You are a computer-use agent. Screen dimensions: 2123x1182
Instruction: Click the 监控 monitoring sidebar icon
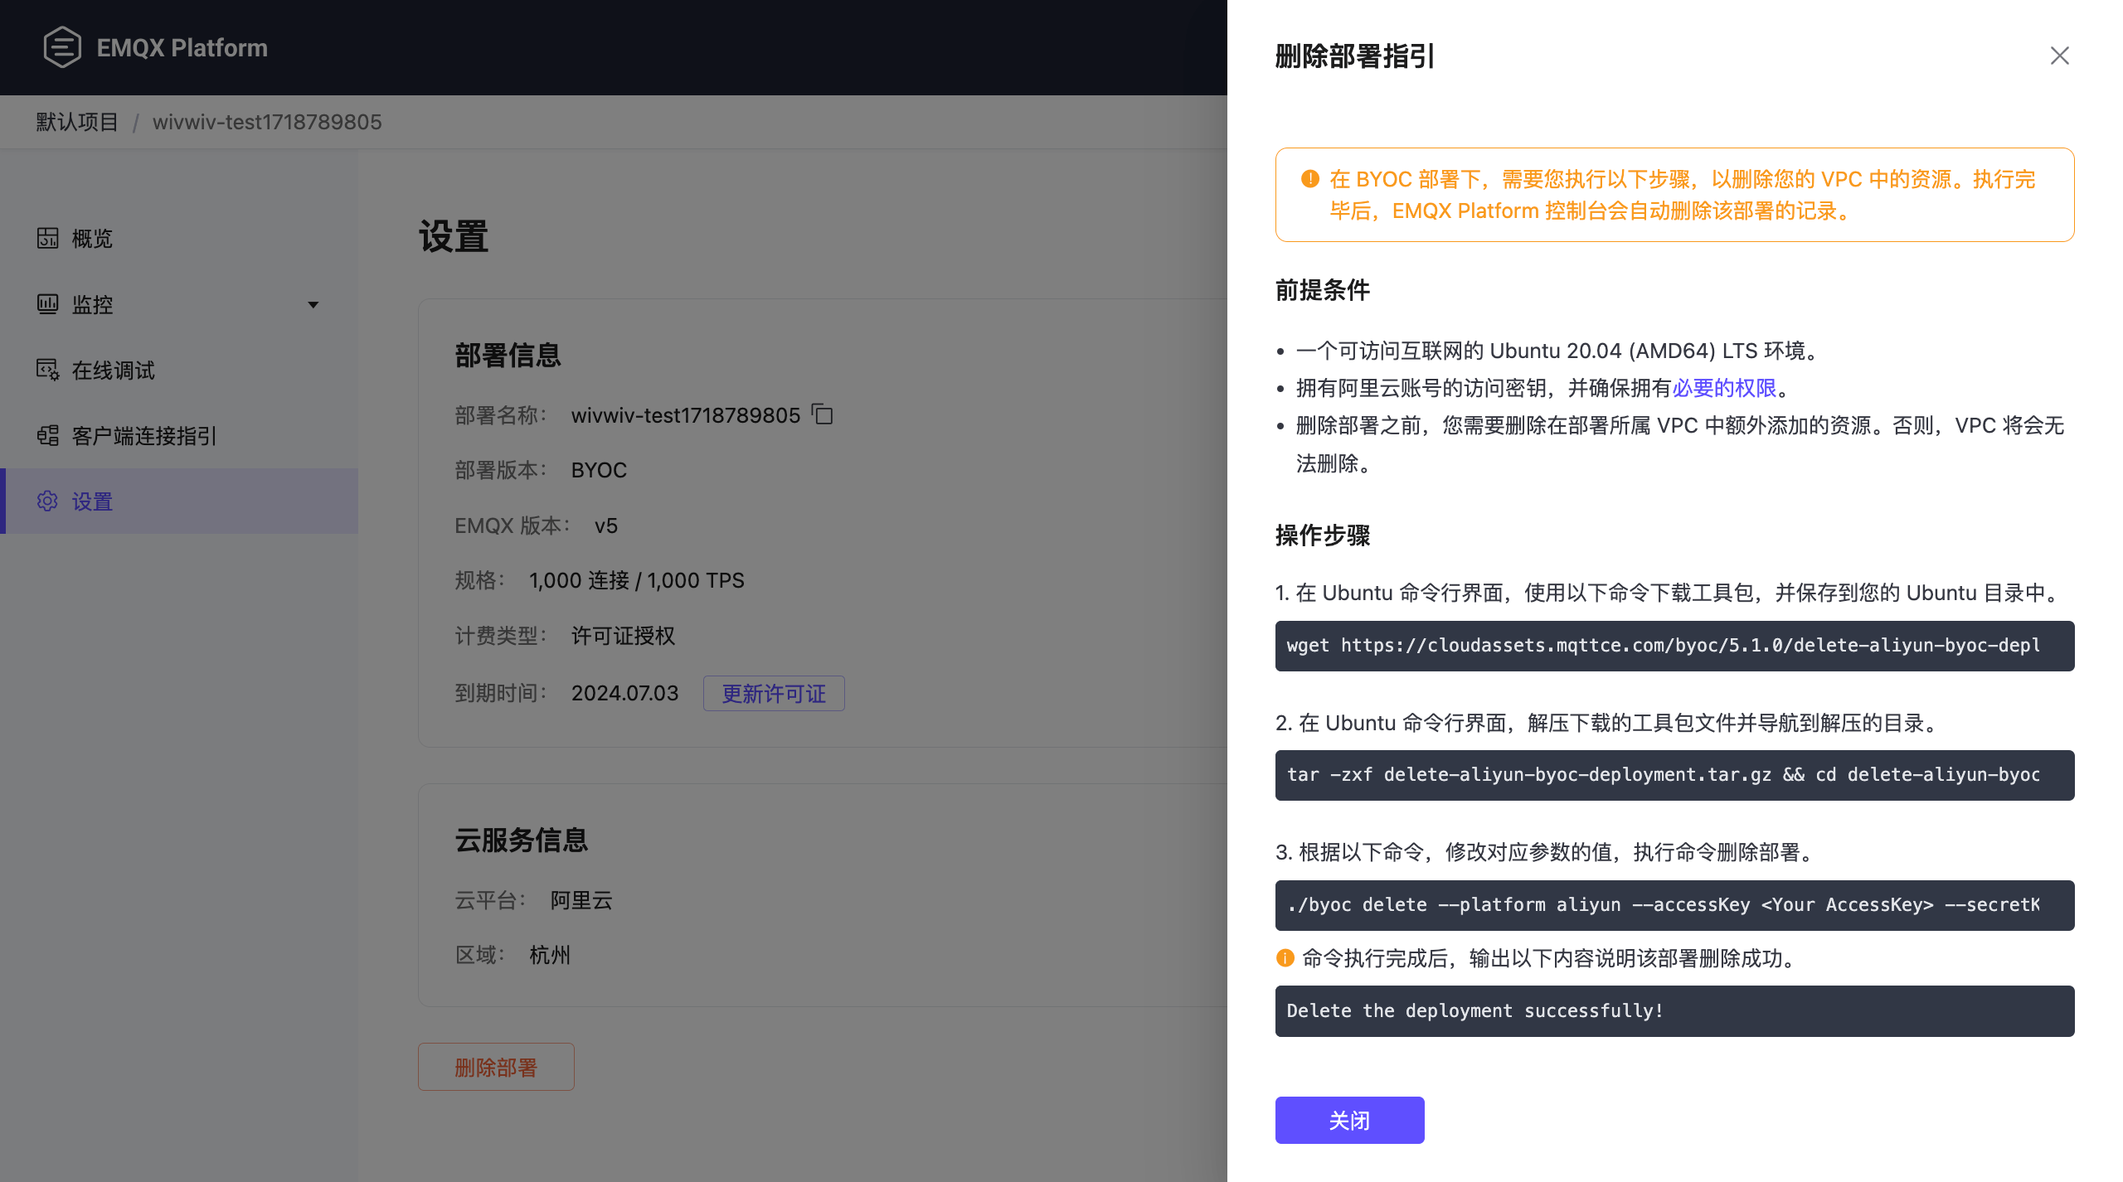pyautogui.click(x=47, y=304)
